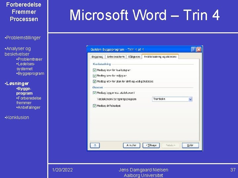
Task: Click the Forberedelse Fremmer Processen heading
Action: (x=24, y=12)
